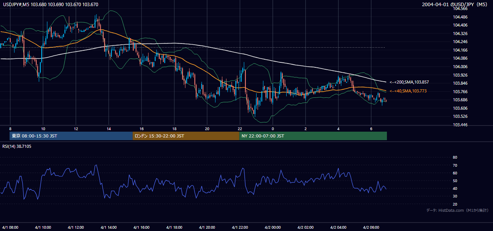Click hour mark 0 under price chart
Image resolution: width=493 pixels, height=231 pixels.
[273, 129]
